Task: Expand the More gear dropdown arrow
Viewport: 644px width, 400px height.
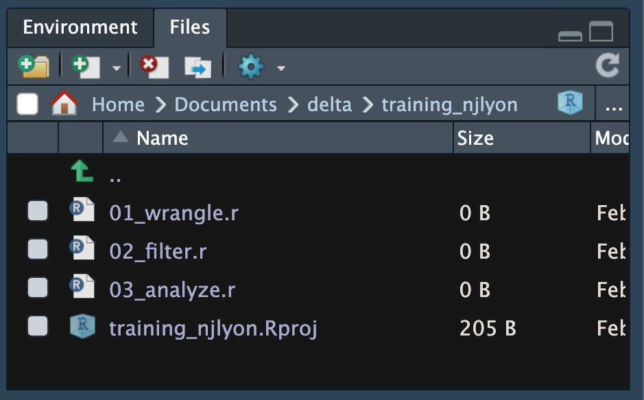Action: pos(281,68)
